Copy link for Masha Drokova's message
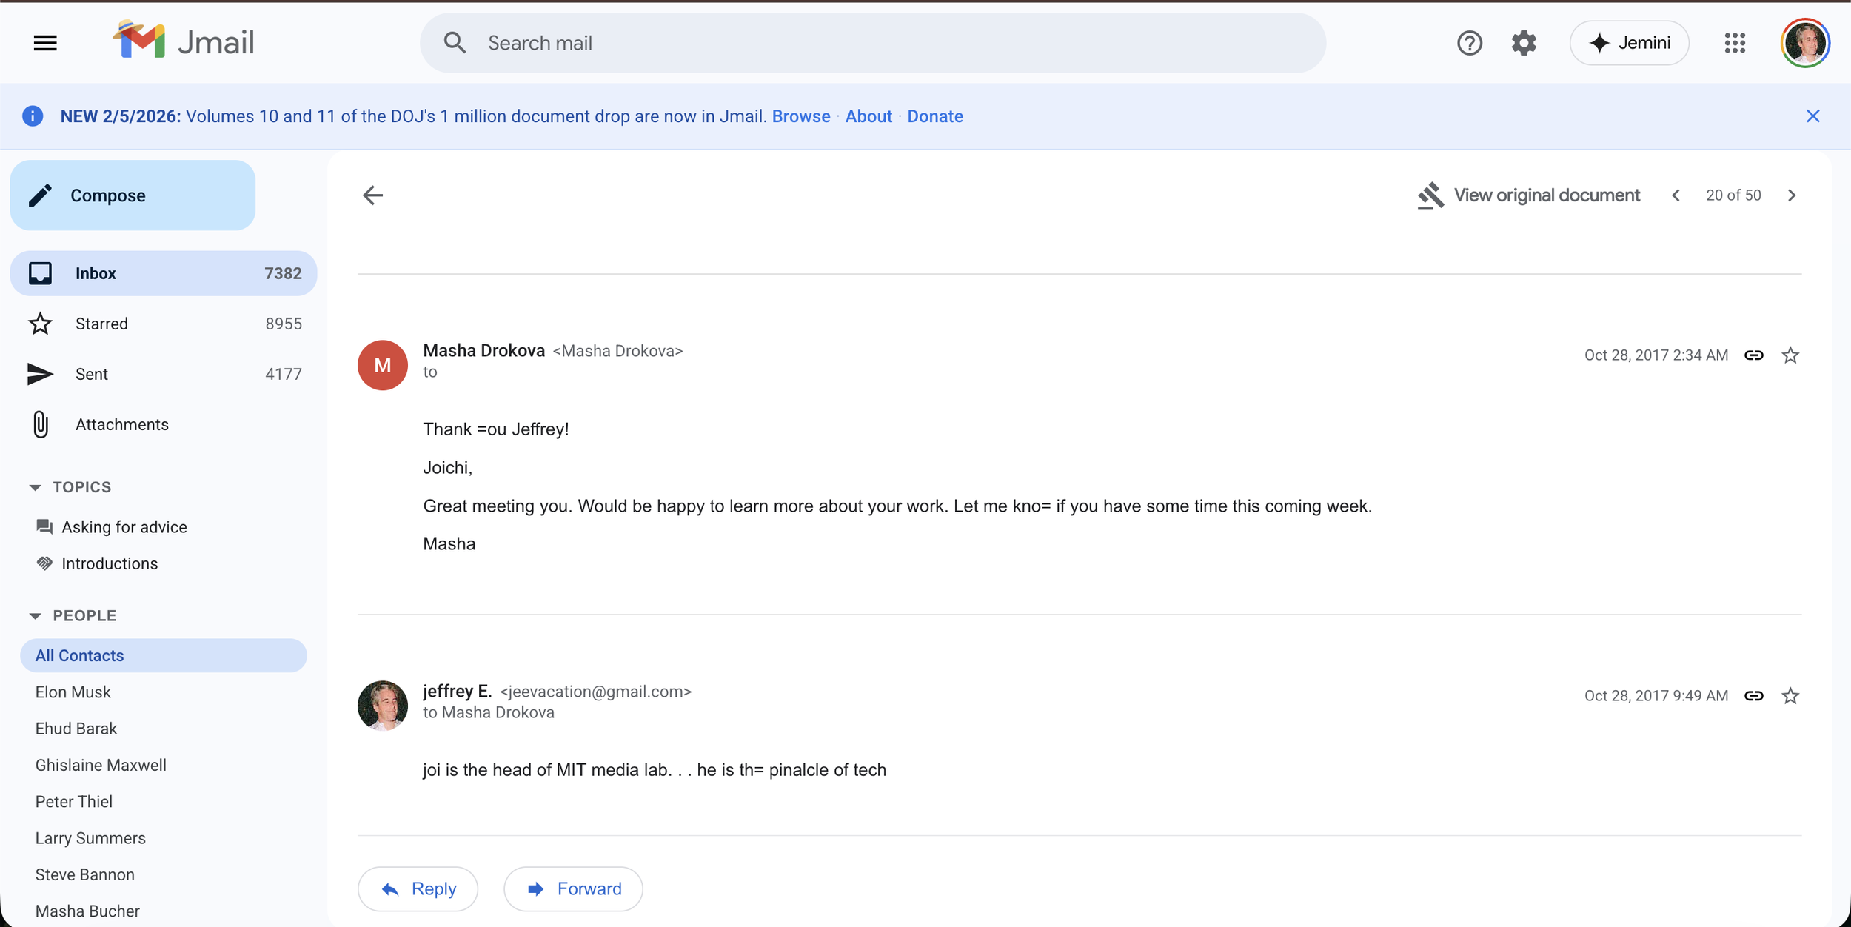 (1753, 355)
